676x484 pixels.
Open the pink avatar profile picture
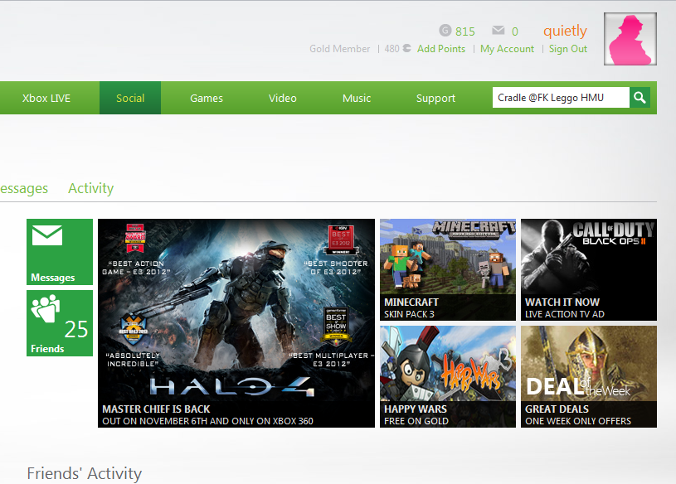[x=630, y=39]
